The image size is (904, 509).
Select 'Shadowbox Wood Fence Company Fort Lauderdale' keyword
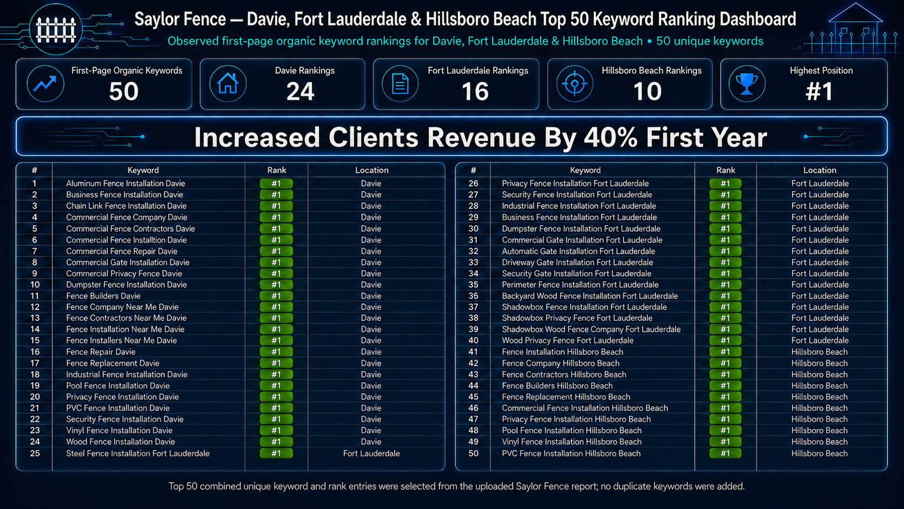click(x=591, y=329)
